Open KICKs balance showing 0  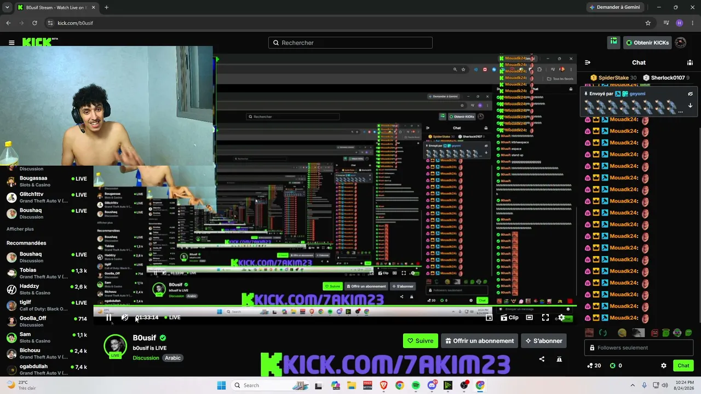click(616, 366)
